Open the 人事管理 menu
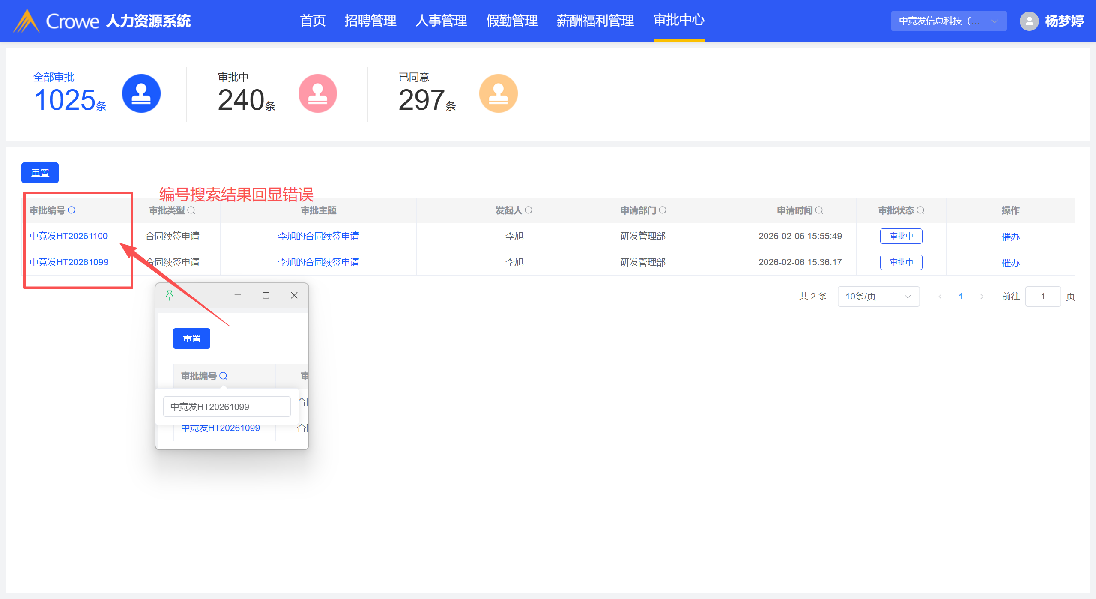 (x=441, y=21)
